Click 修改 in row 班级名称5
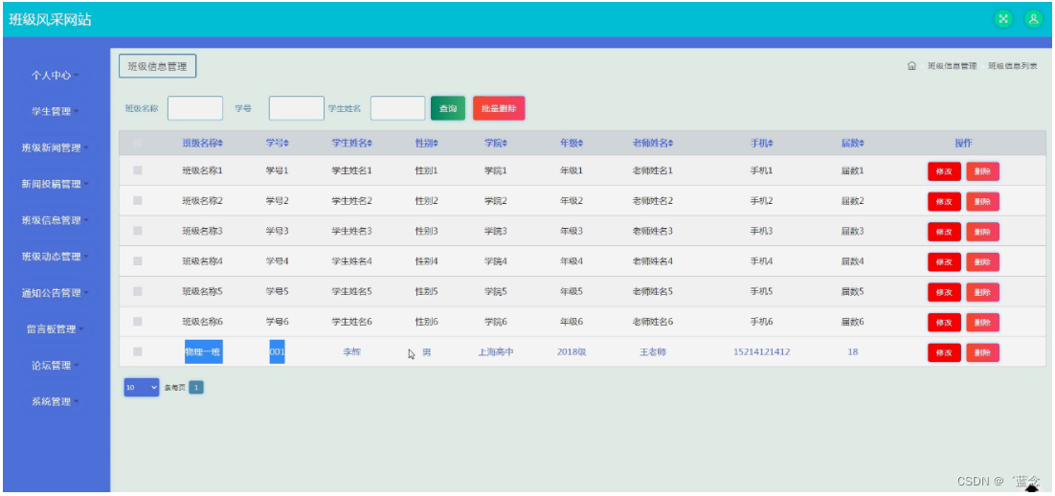 click(x=944, y=292)
